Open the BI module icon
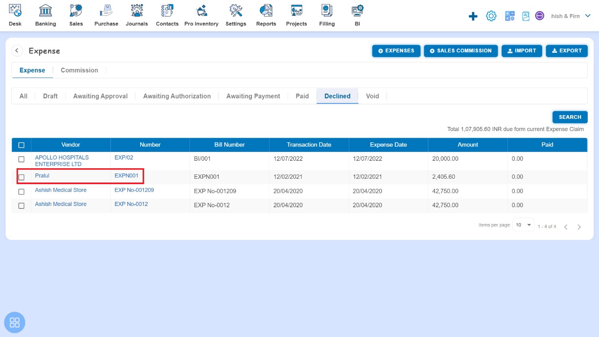The image size is (599, 337). point(357,10)
